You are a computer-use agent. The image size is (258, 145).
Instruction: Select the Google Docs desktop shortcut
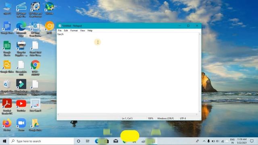click(x=7, y=28)
